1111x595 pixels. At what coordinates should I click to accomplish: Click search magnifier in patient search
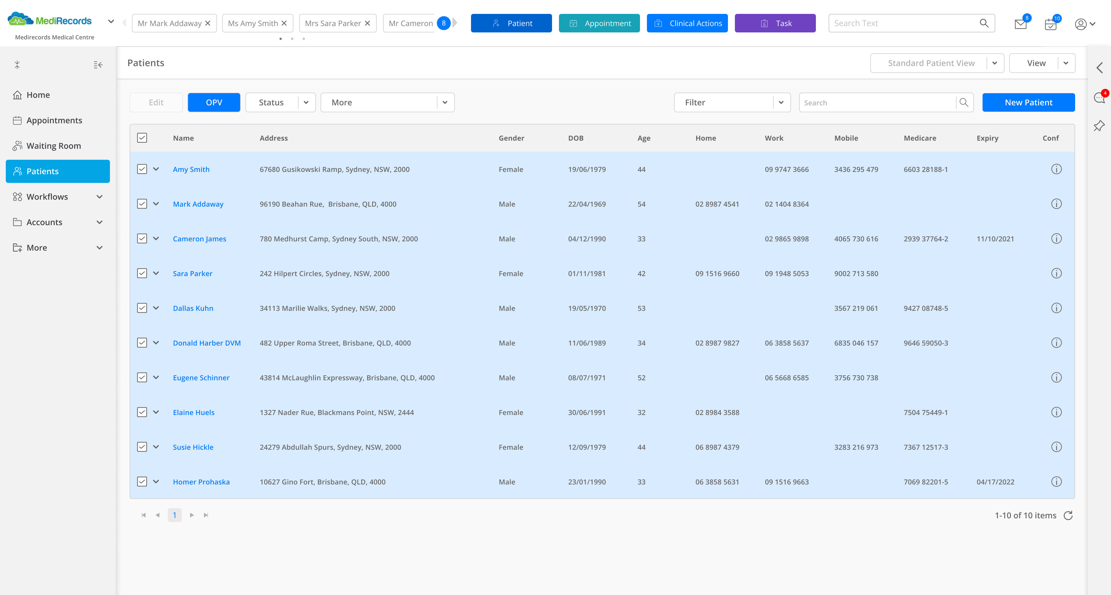click(963, 103)
